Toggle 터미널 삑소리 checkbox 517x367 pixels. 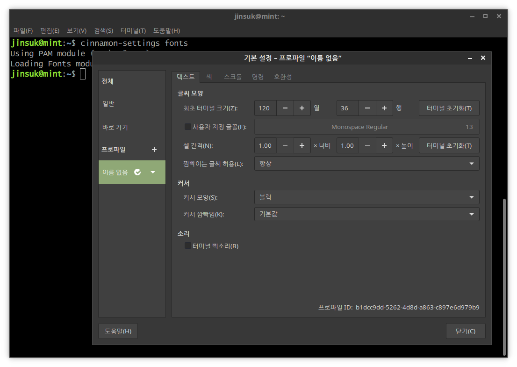click(x=187, y=245)
